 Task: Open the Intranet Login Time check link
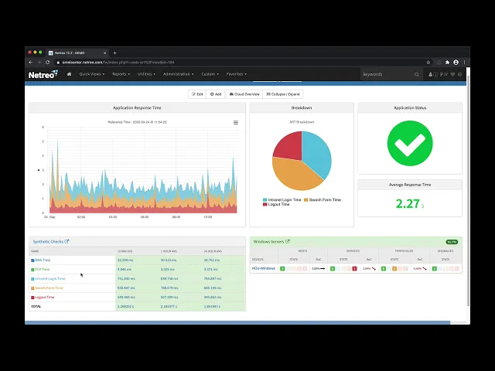click(x=49, y=278)
